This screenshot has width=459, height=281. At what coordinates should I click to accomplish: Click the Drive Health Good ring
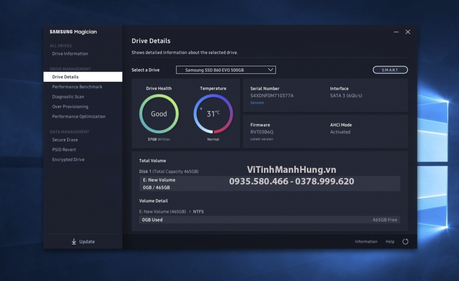click(159, 114)
